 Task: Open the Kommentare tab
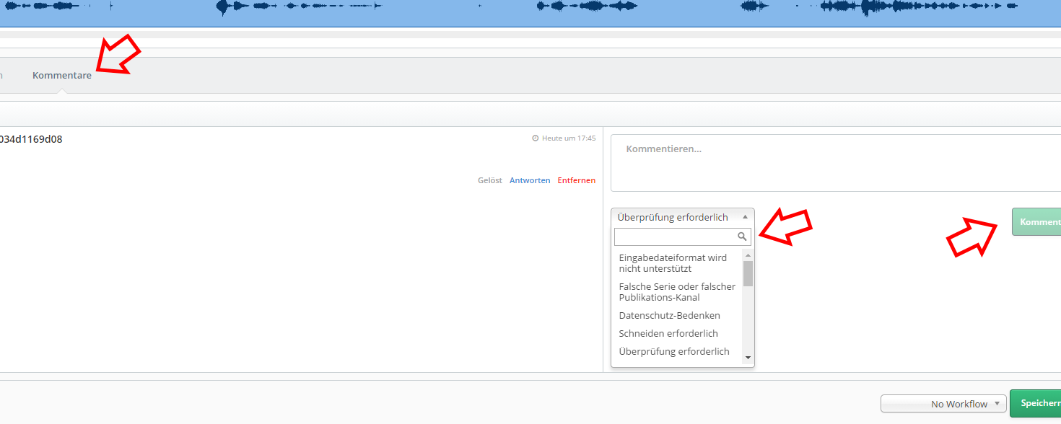click(62, 76)
